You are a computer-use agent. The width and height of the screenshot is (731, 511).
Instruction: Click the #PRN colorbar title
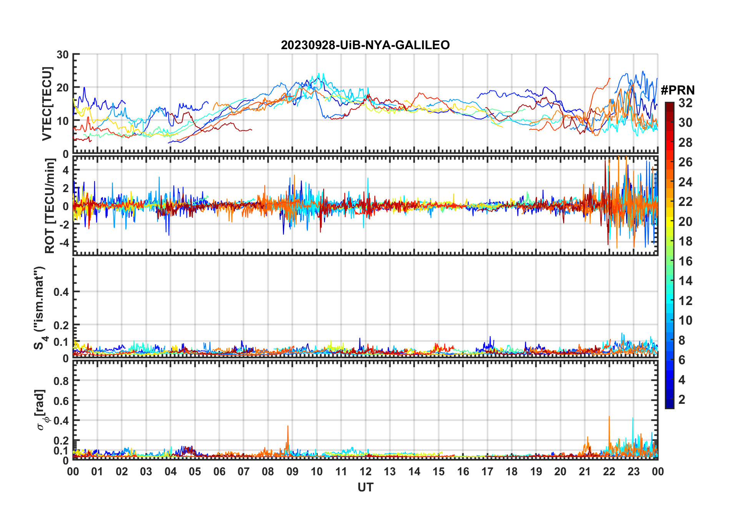pyautogui.click(x=678, y=90)
